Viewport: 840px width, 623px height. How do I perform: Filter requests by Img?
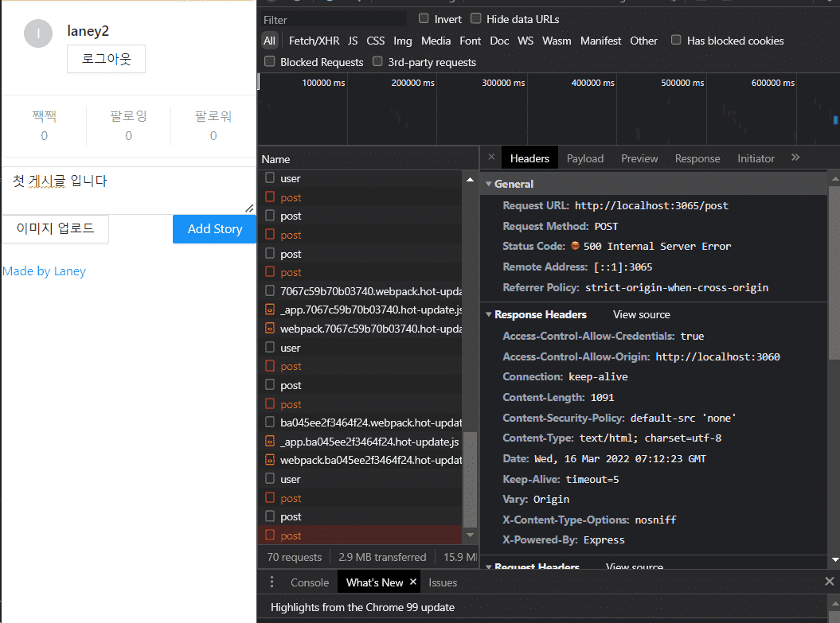402,41
